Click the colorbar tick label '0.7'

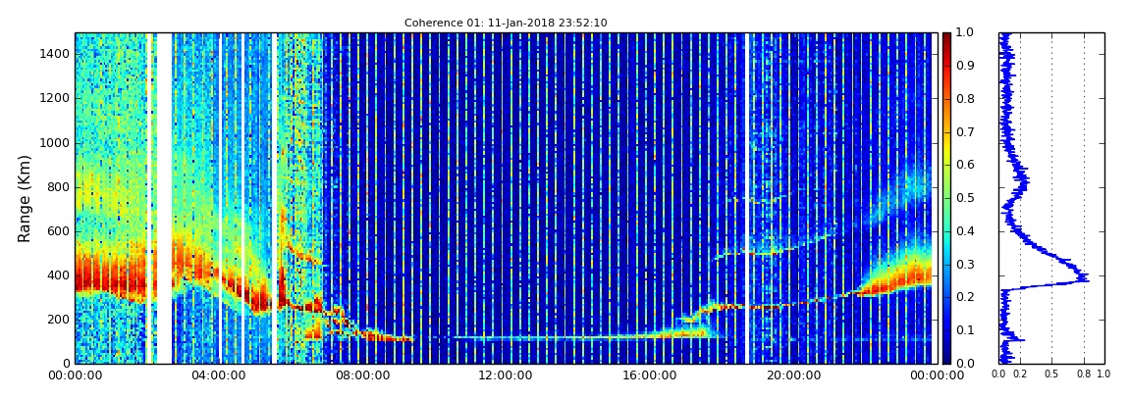tap(963, 131)
